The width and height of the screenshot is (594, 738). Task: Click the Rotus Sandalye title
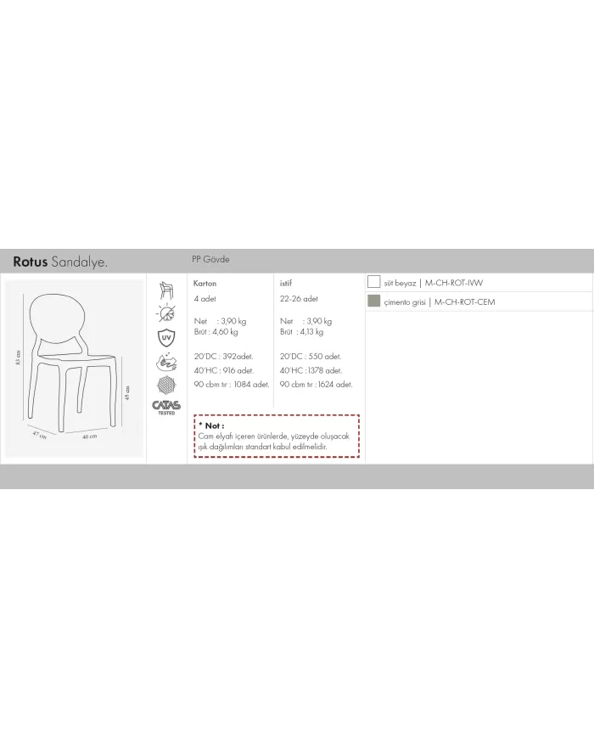pos(60,261)
